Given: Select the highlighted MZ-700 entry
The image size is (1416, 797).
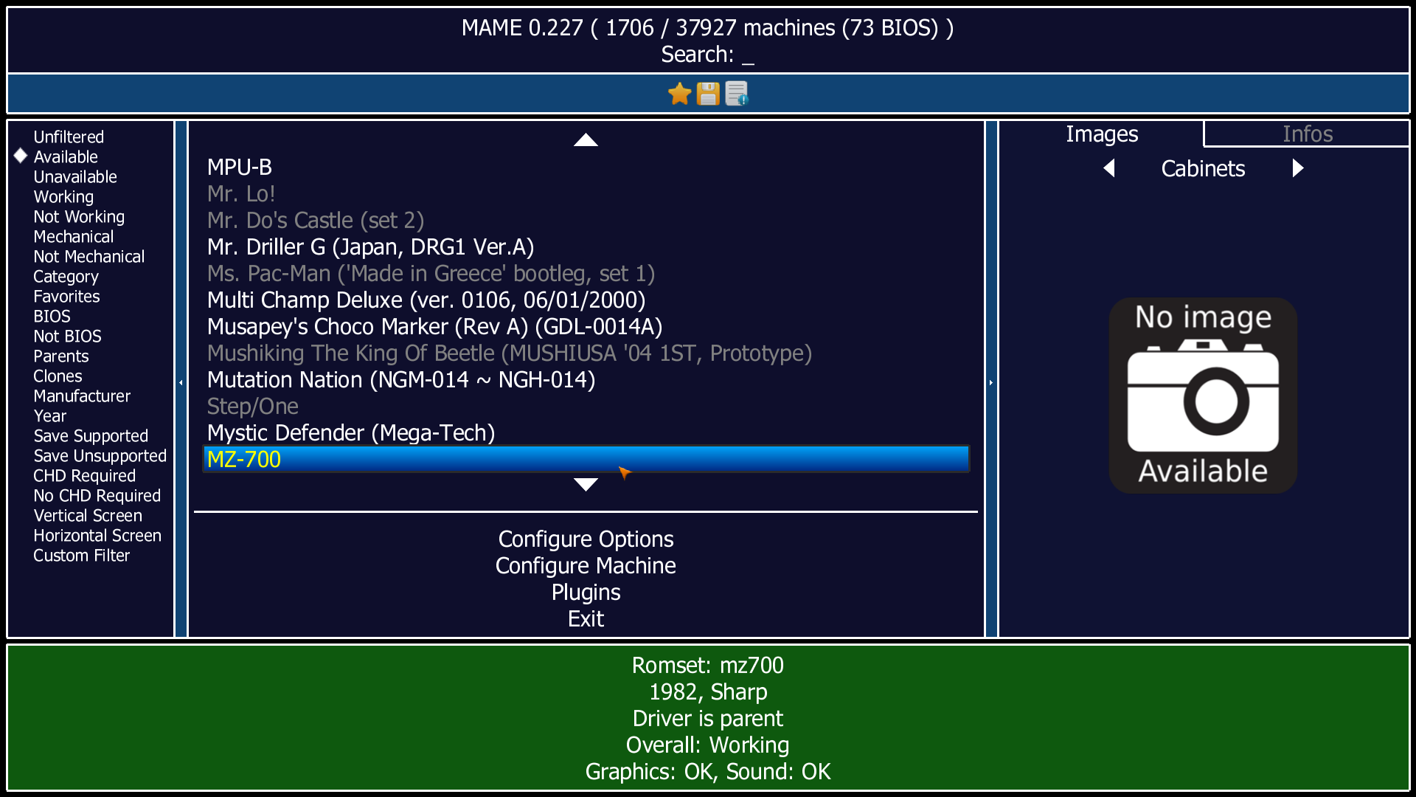Looking at the screenshot, I should [x=586, y=459].
